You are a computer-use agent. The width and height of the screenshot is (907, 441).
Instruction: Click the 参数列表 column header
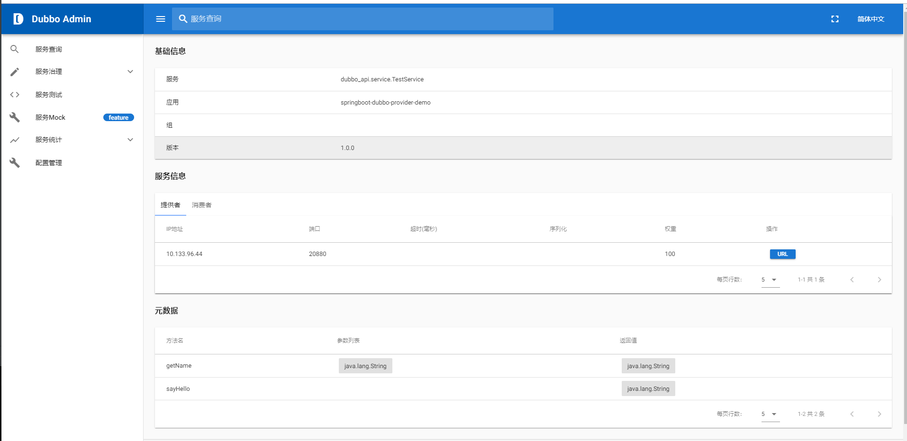[348, 341]
